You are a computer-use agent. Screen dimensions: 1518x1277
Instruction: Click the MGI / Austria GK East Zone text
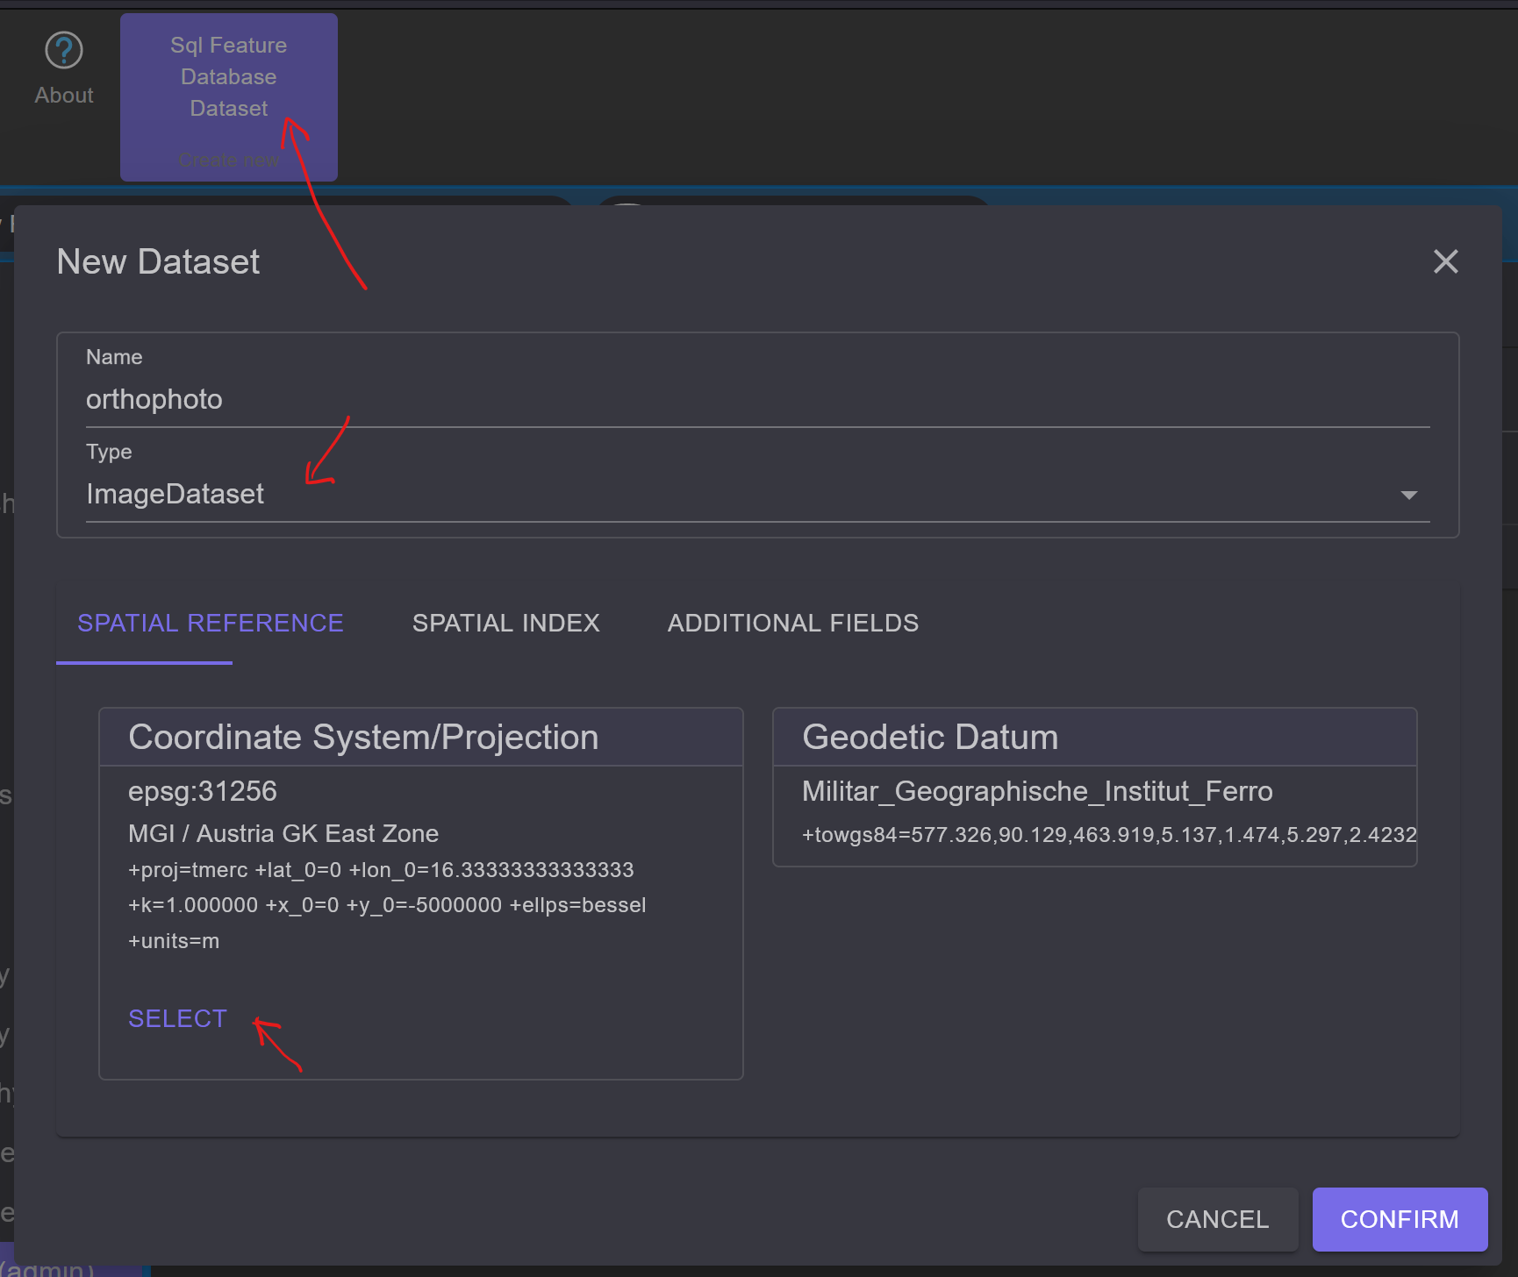pyautogui.click(x=283, y=833)
